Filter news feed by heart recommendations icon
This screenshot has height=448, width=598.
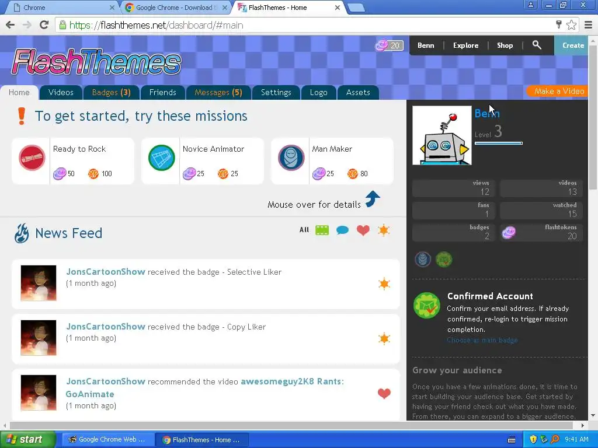tap(363, 230)
